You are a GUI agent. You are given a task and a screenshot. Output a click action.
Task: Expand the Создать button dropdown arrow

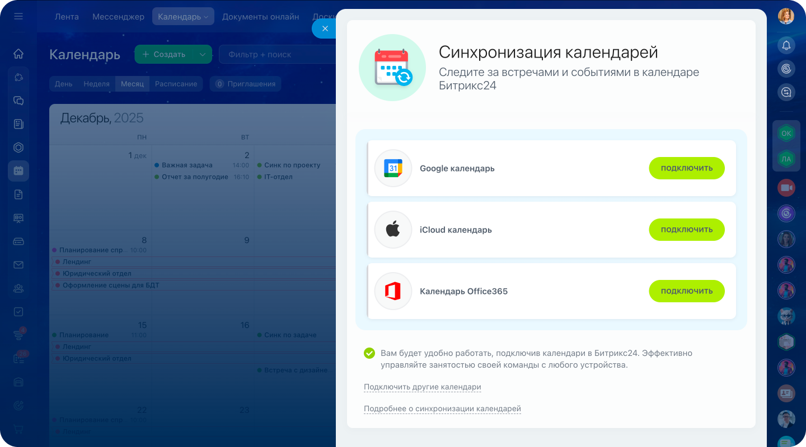click(x=203, y=54)
